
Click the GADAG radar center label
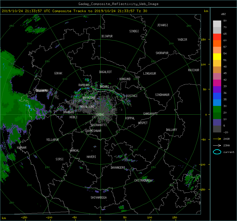(100, 115)
